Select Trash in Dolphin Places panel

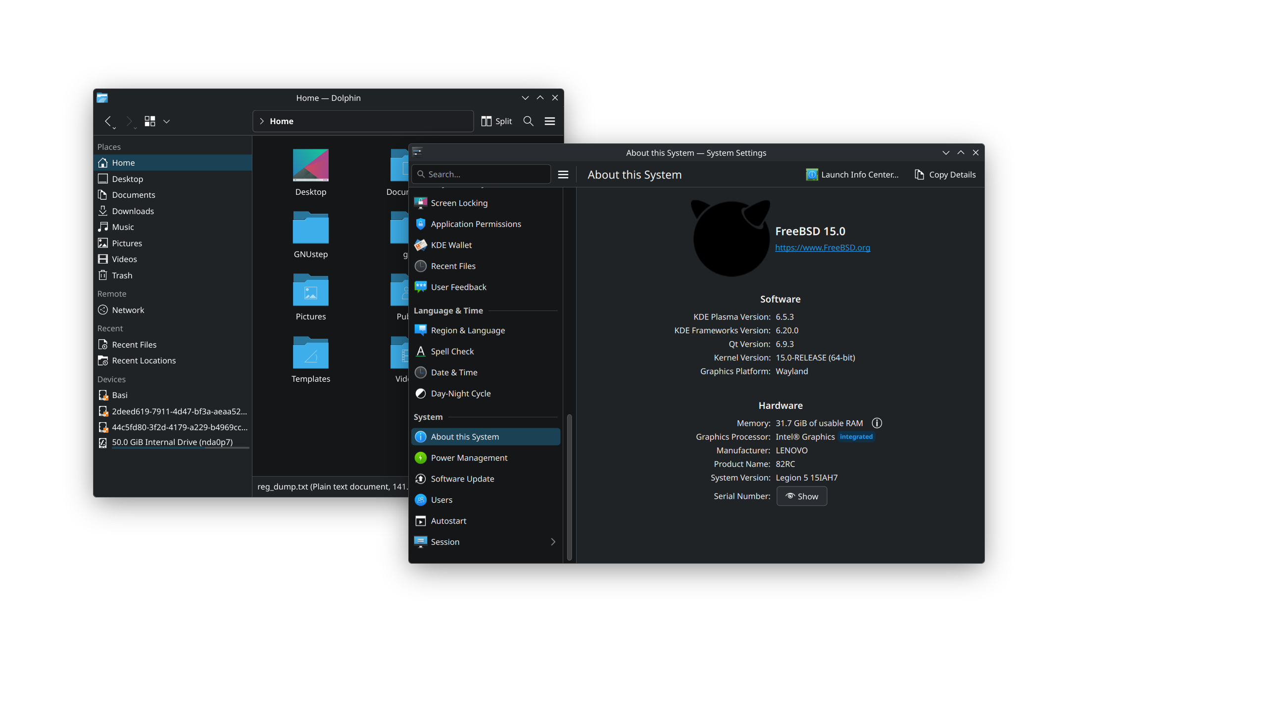pos(122,275)
